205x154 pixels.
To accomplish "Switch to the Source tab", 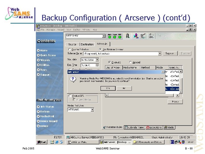I will [x=72, y=44].
